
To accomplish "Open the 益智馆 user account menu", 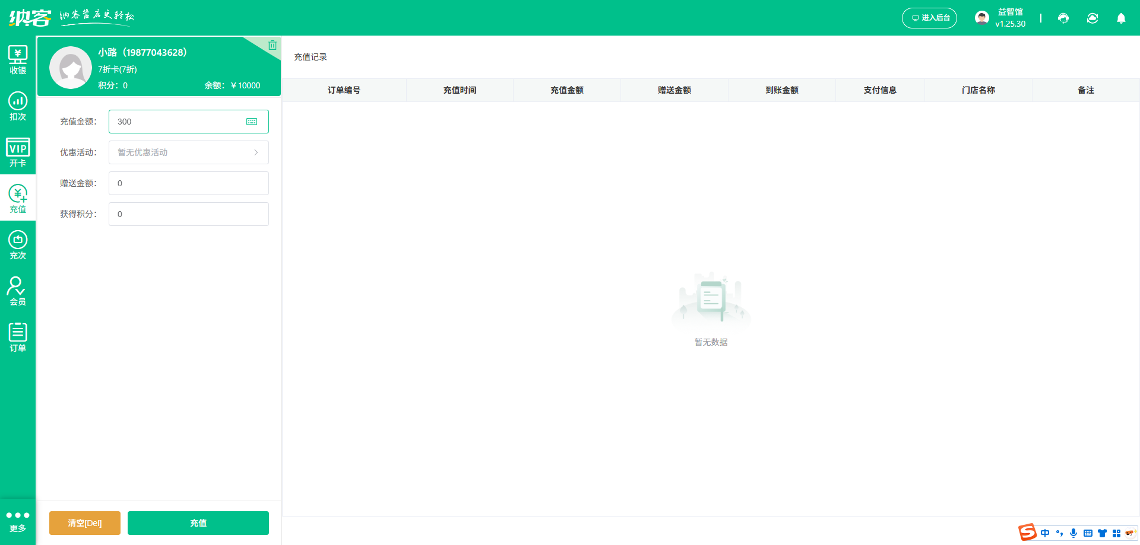I will [1001, 18].
